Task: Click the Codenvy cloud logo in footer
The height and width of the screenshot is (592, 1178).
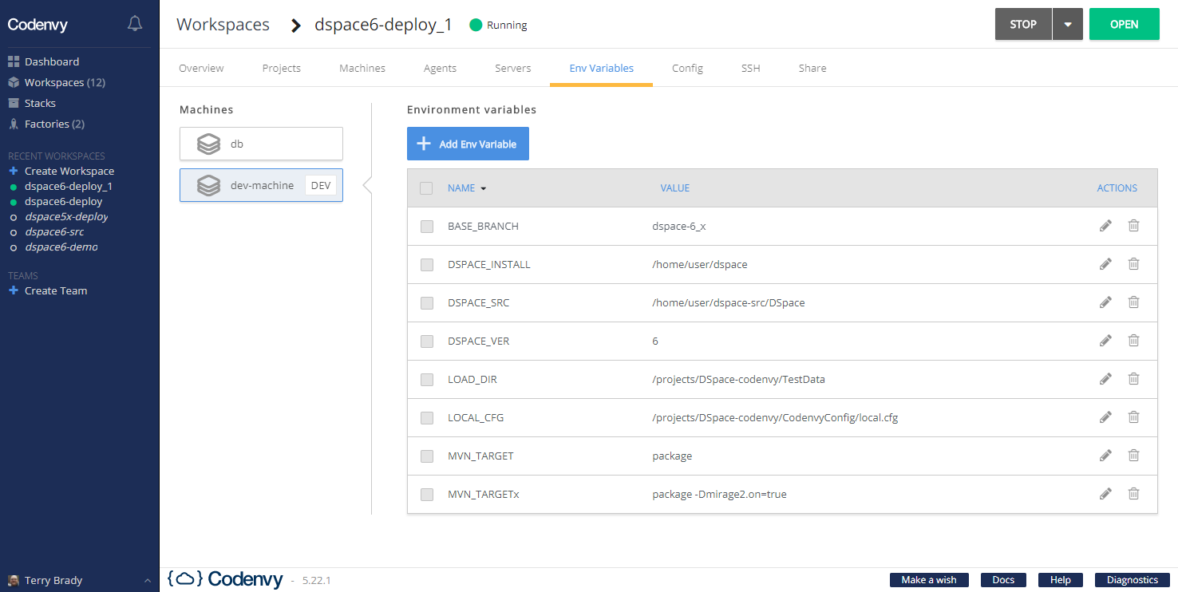Action: pos(225,579)
